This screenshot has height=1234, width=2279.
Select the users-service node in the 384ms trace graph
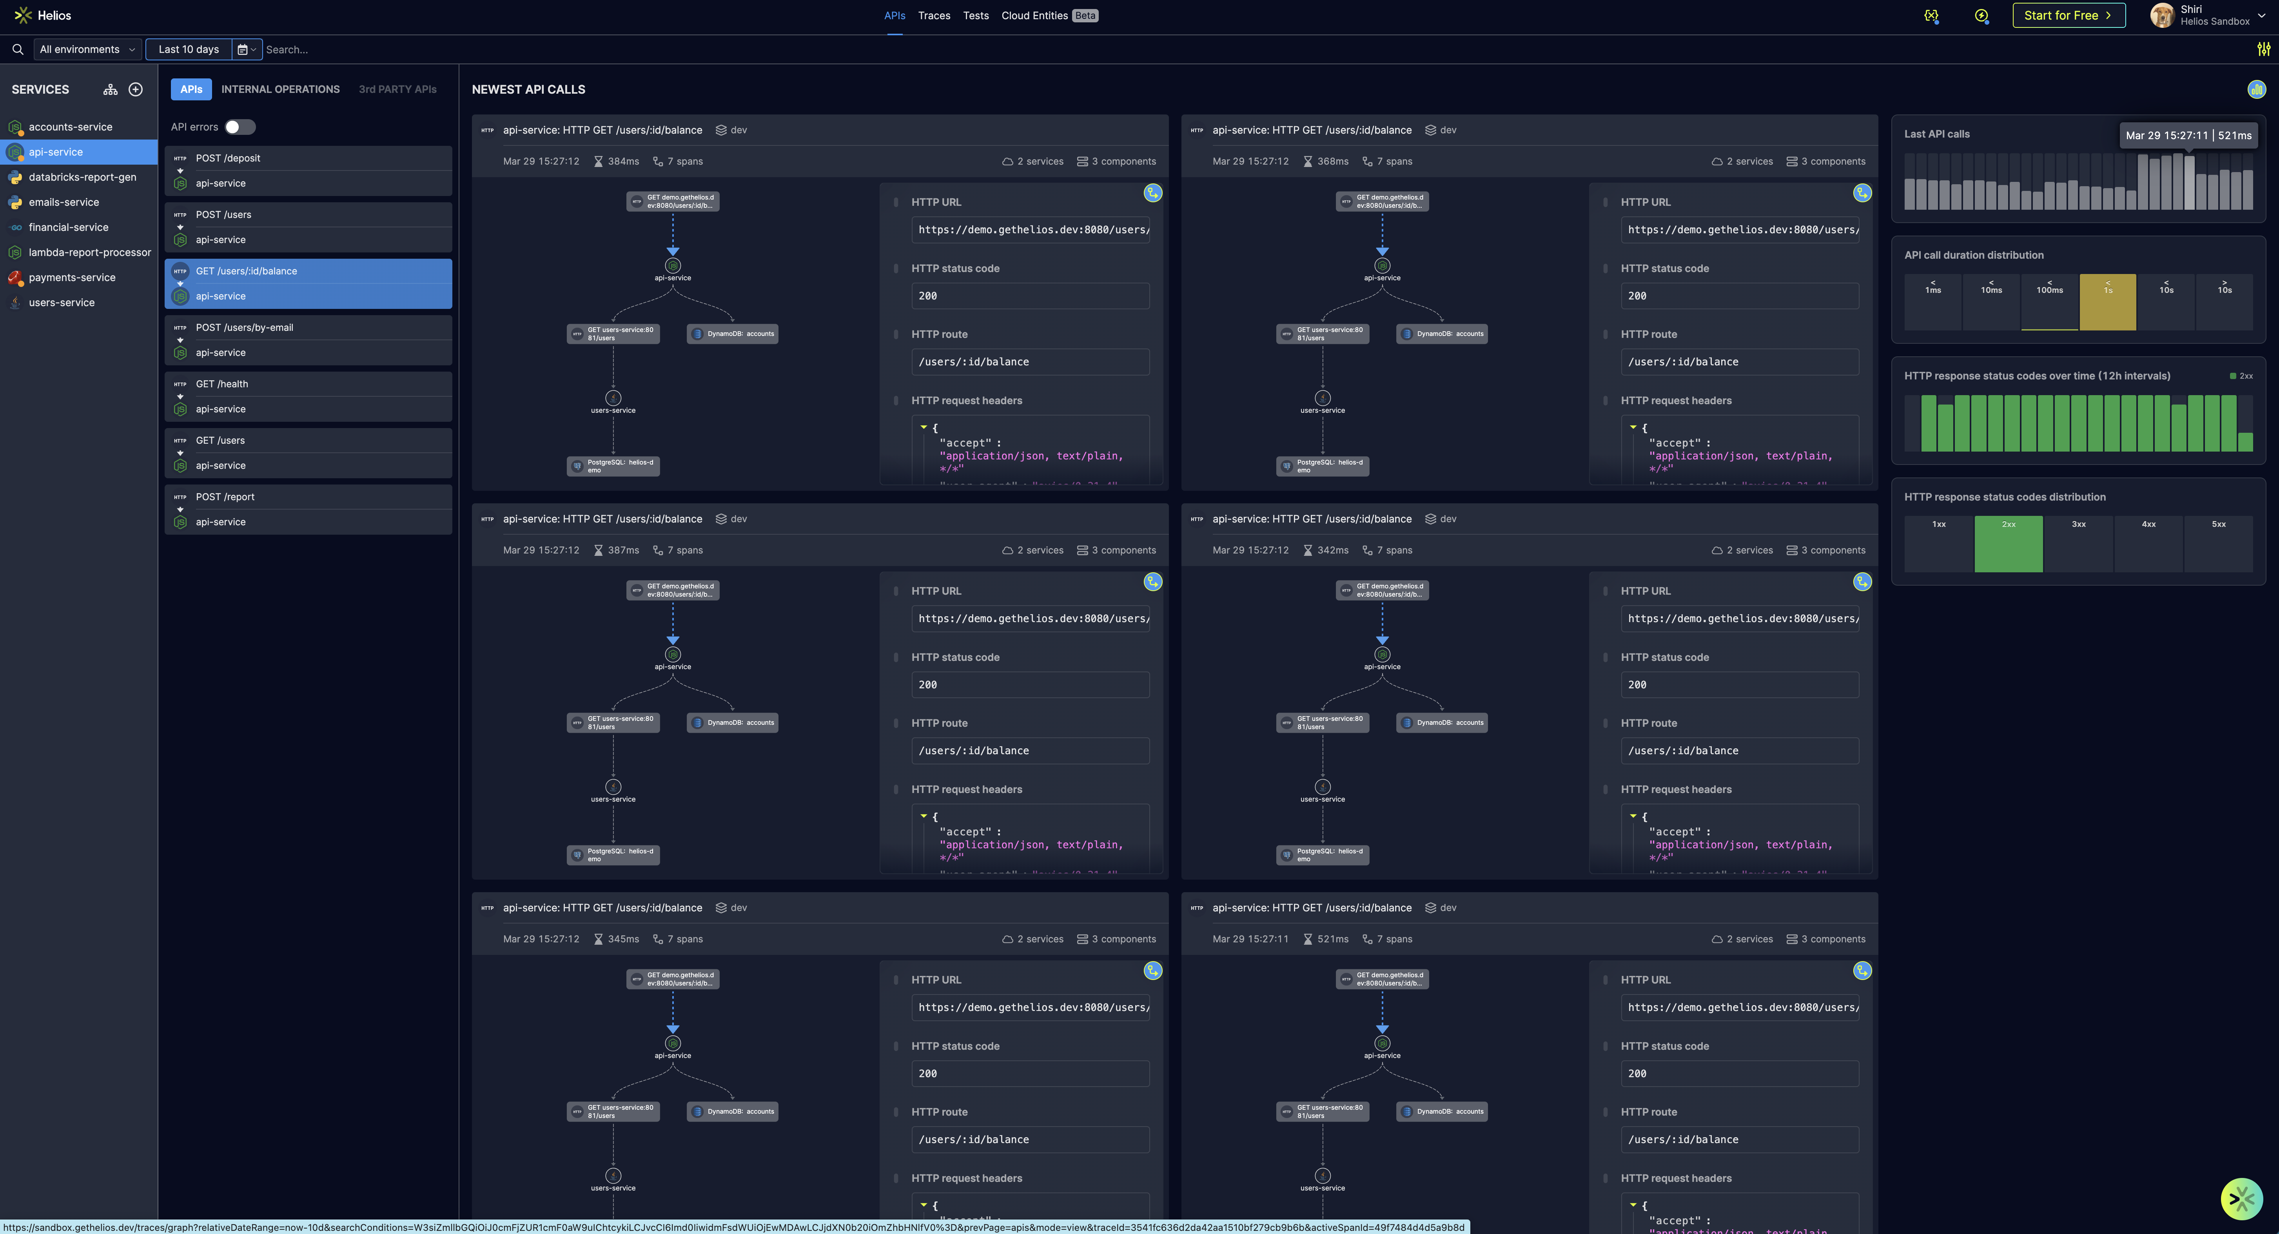[613, 398]
